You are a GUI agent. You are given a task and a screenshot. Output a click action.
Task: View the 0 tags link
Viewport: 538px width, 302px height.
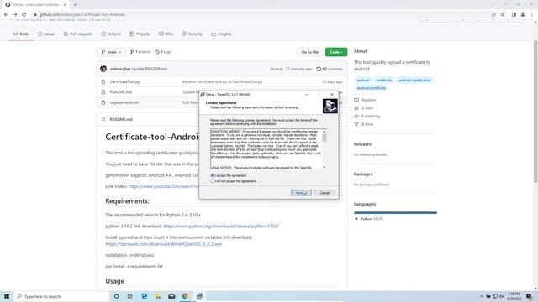pos(163,52)
